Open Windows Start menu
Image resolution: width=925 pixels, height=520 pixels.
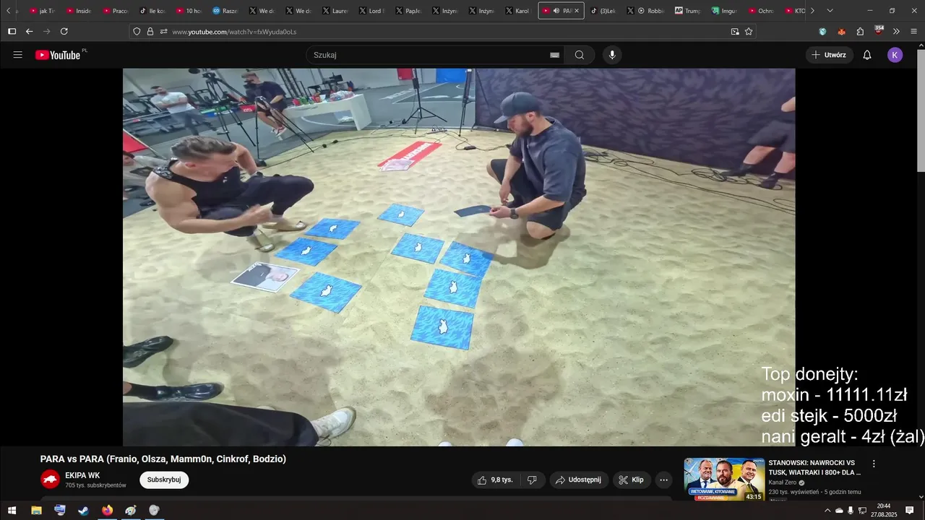[x=12, y=510]
